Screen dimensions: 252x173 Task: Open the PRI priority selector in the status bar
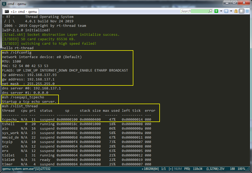187,169
